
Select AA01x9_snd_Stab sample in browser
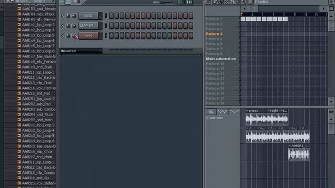click(x=37, y=67)
